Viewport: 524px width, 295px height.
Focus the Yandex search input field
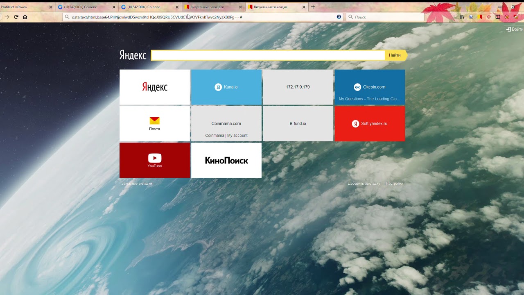point(268,55)
